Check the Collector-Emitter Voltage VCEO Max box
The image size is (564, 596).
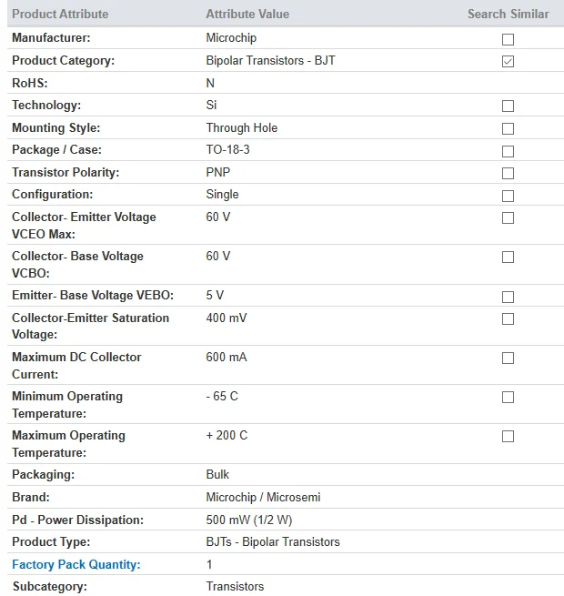click(x=508, y=217)
